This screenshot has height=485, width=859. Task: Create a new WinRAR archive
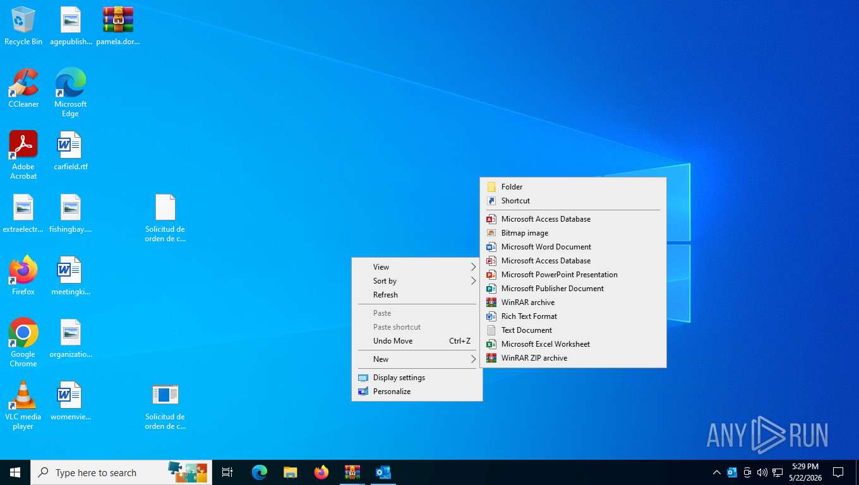[x=573, y=302]
